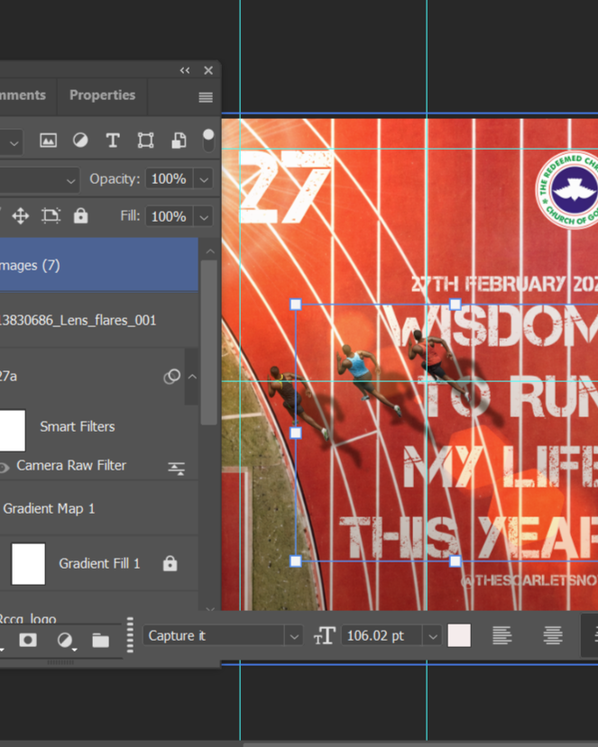
Task: Collapse the 27a smart filters list
Action: coord(192,377)
